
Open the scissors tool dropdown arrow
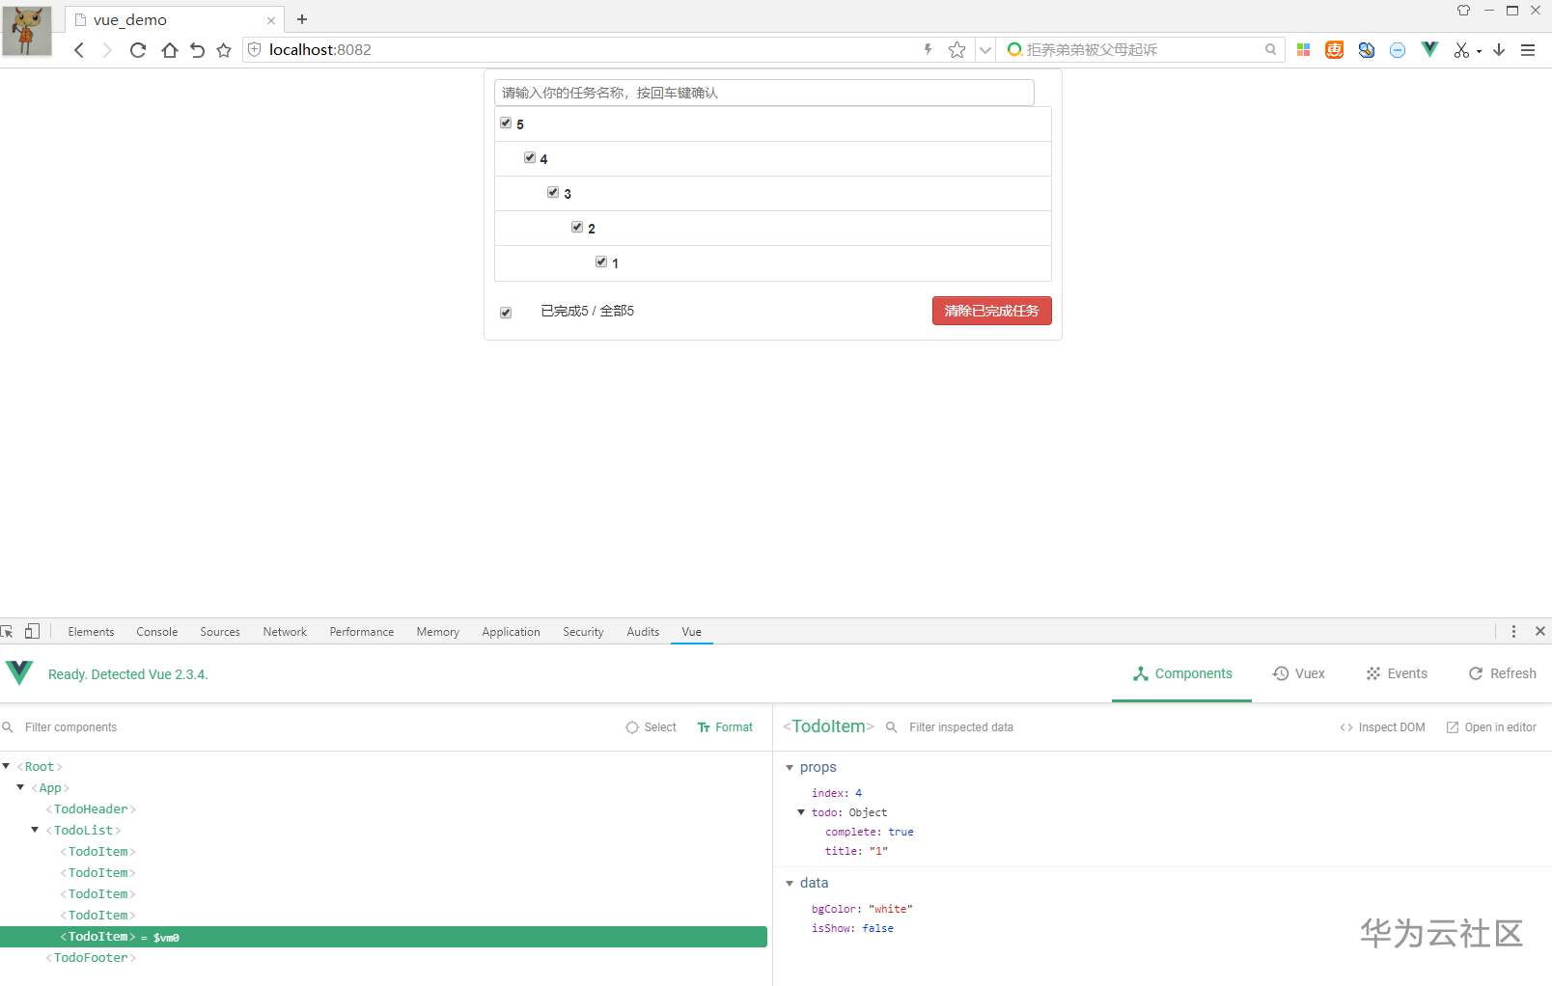point(1479,52)
